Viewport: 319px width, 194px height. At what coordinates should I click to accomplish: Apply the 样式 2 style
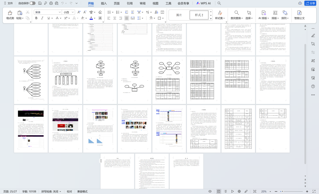pyautogui.click(x=199, y=15)
